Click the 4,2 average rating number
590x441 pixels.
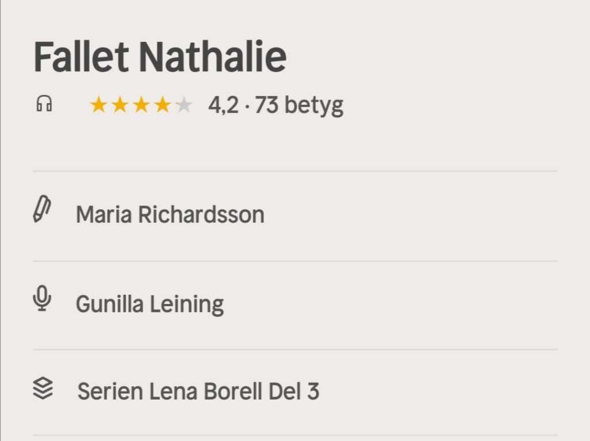[x=223, y=105]
